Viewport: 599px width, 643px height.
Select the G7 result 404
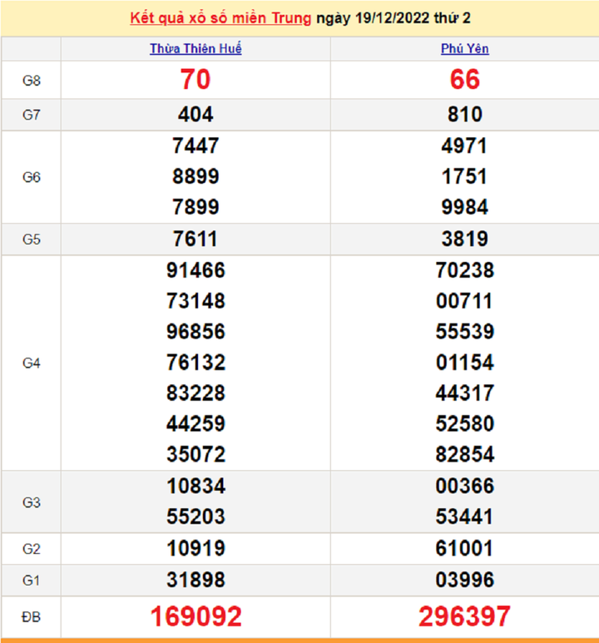click(196, 115)
